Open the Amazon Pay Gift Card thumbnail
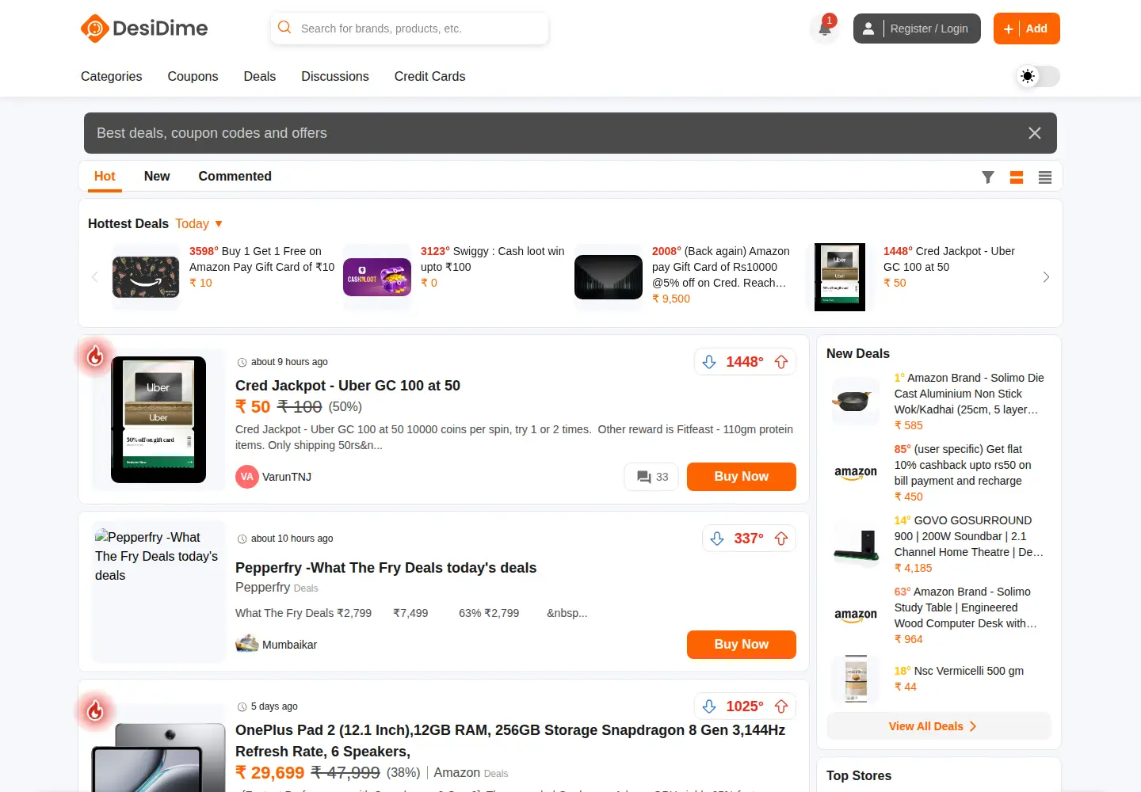The height and width of the screenshot is (792, 1141). (146, 277)
